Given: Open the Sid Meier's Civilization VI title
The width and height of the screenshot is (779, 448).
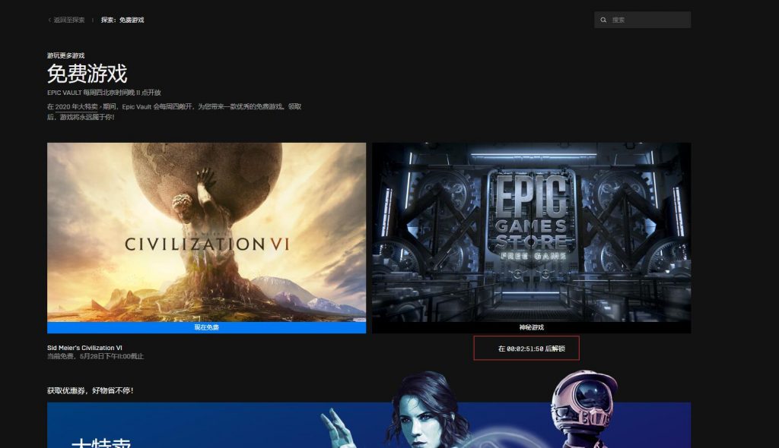Looking at the screenshot, I should click(84, 348).
